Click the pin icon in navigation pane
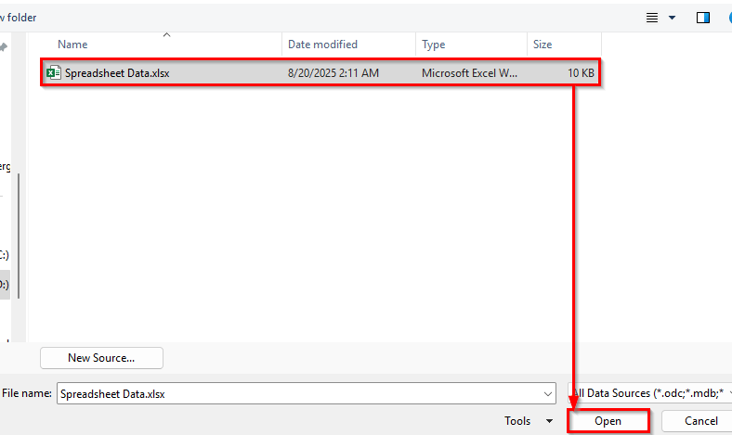 4,47
